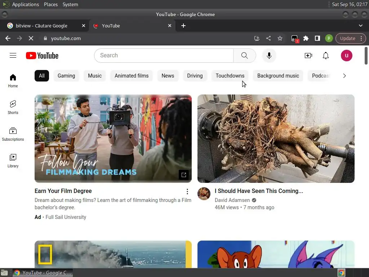View the padlock site information
Image resolution: width=369 pixels, height=277 pixels.
click(45, 38)
